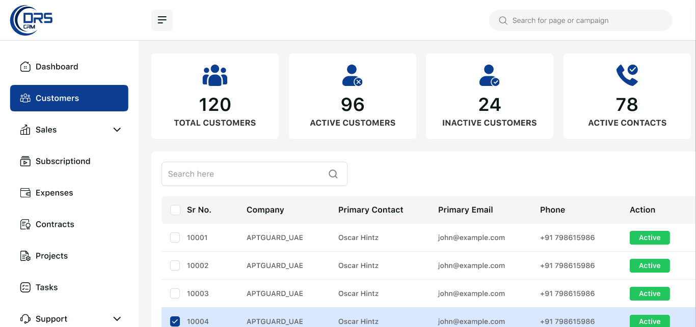Image resolution: width=696 pixels, height=327 pixels.
Task: Click the Active badge on row 10003
Action: pos(650,293)
